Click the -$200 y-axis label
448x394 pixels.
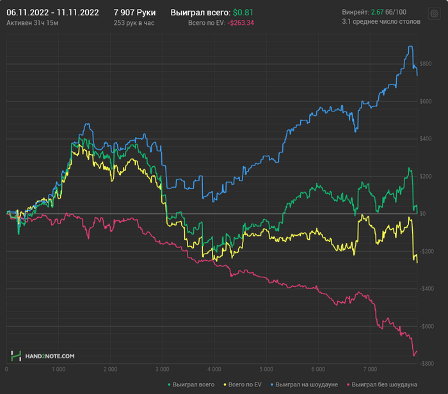pyautogui.click(x=427, y=251)
